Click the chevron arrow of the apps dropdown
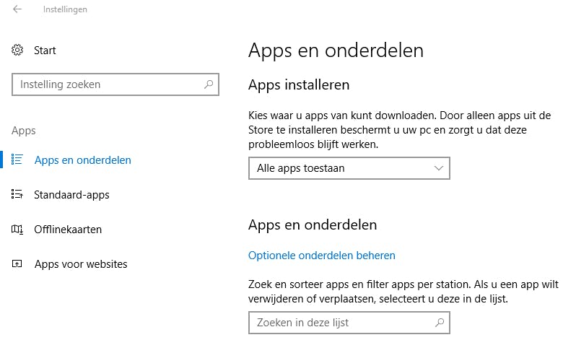This screenshot has width=576, height=340. coord(438,168)
